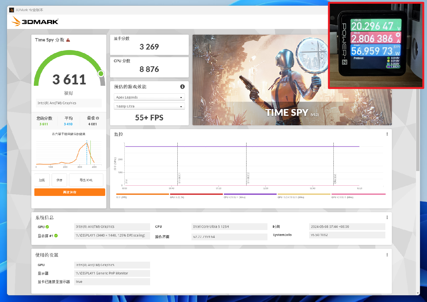Click the Time Spy V1.2 banner image
Screen dimensions: 427x302
pyautogui.click(x=292, y=80)
